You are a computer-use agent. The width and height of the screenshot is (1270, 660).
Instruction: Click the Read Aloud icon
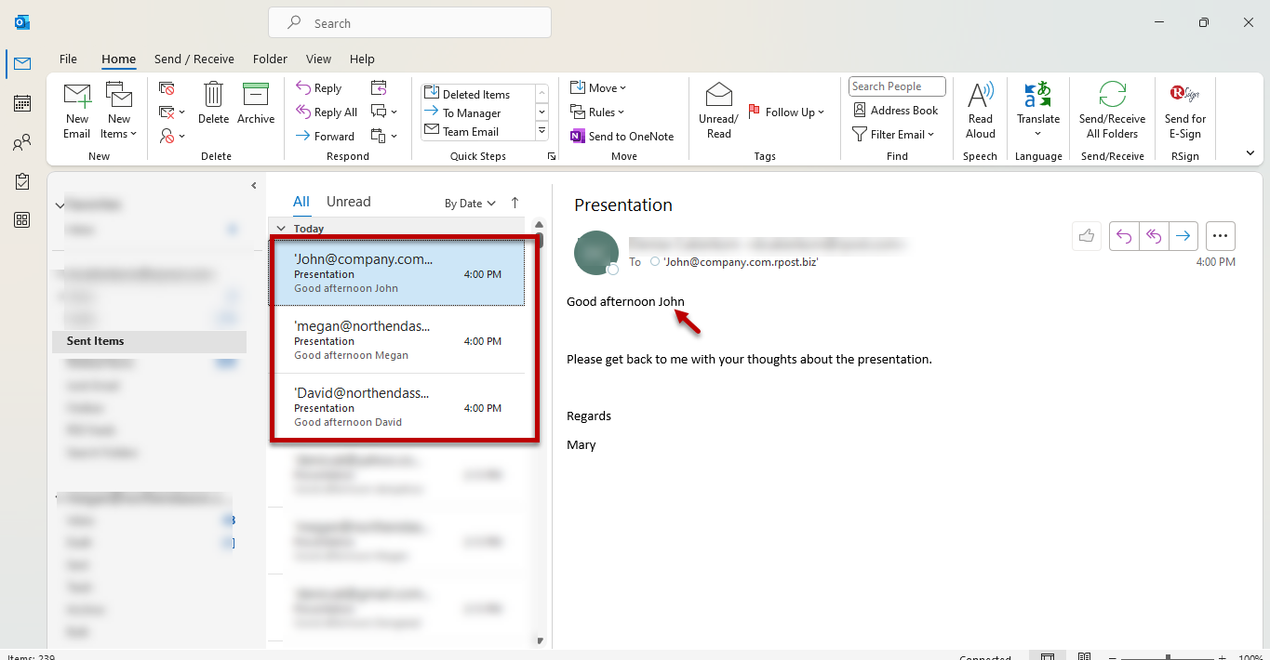[981, 97]
